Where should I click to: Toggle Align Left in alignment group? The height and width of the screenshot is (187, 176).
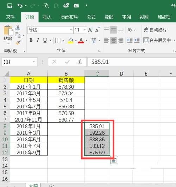click(x=107, y=40)
